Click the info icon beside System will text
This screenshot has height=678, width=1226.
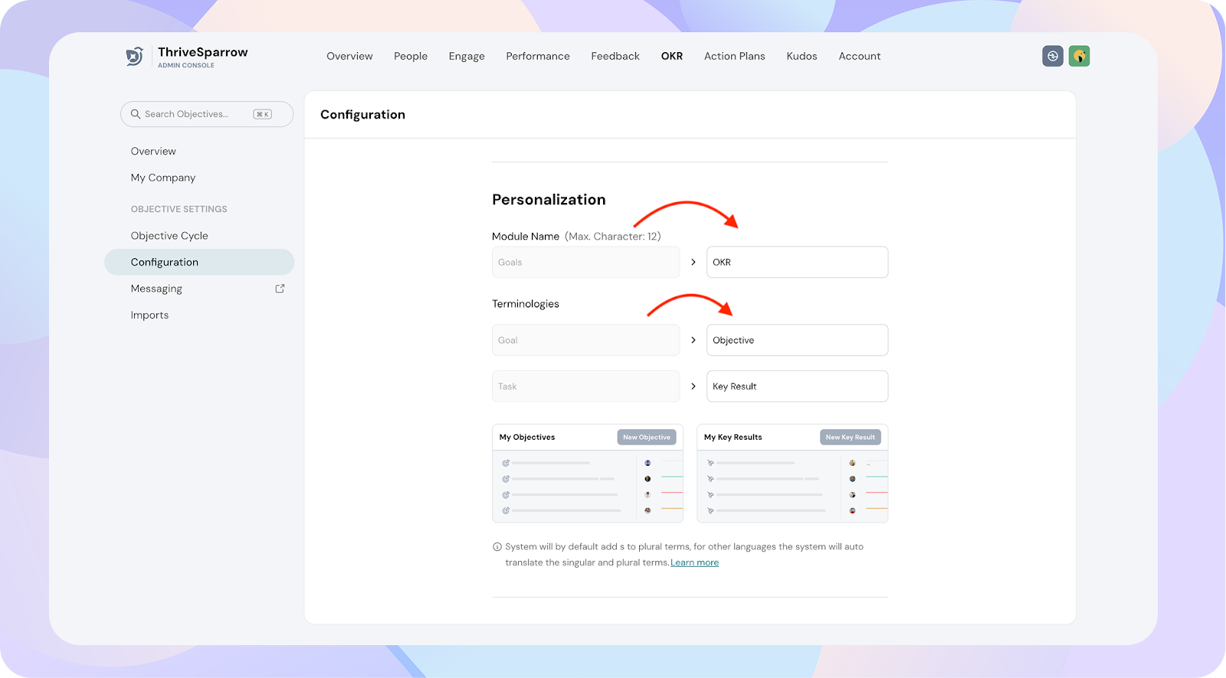[497, 547]
